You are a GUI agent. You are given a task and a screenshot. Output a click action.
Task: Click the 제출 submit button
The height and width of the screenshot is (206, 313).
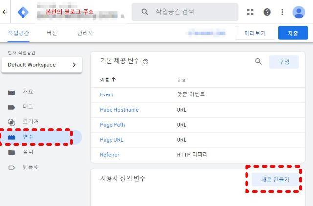293,33
